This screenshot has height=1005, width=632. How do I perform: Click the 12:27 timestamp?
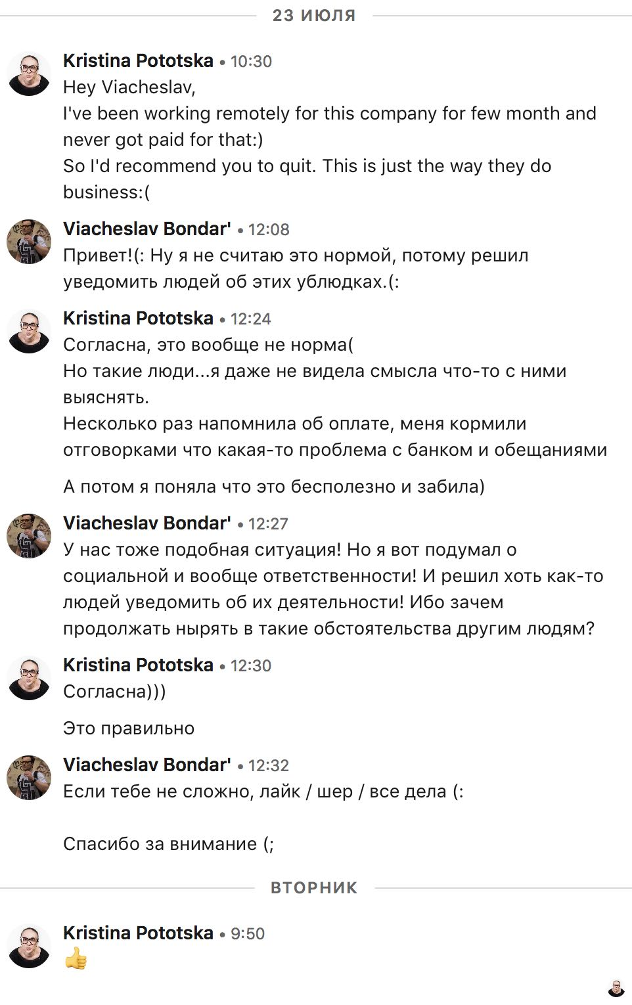point(268,524)
